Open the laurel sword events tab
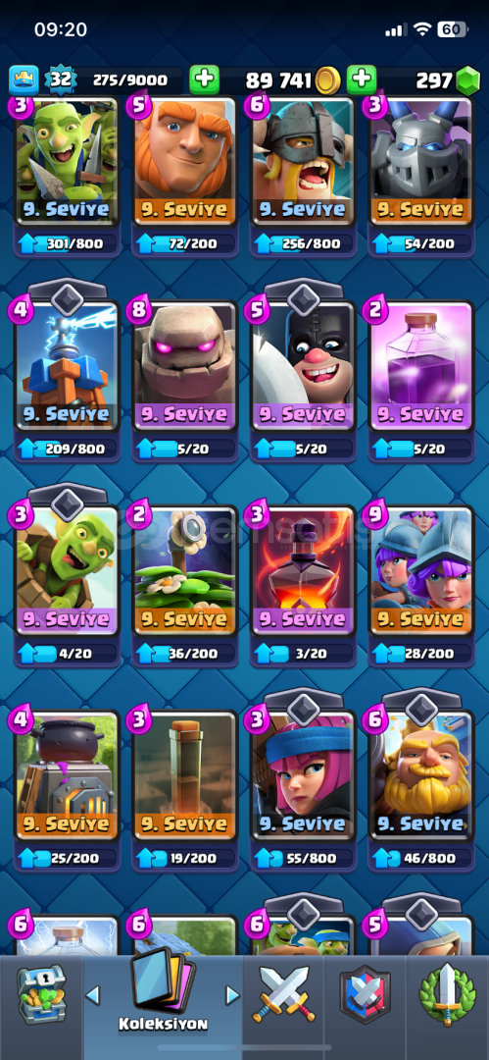 (x=447, y=994)
